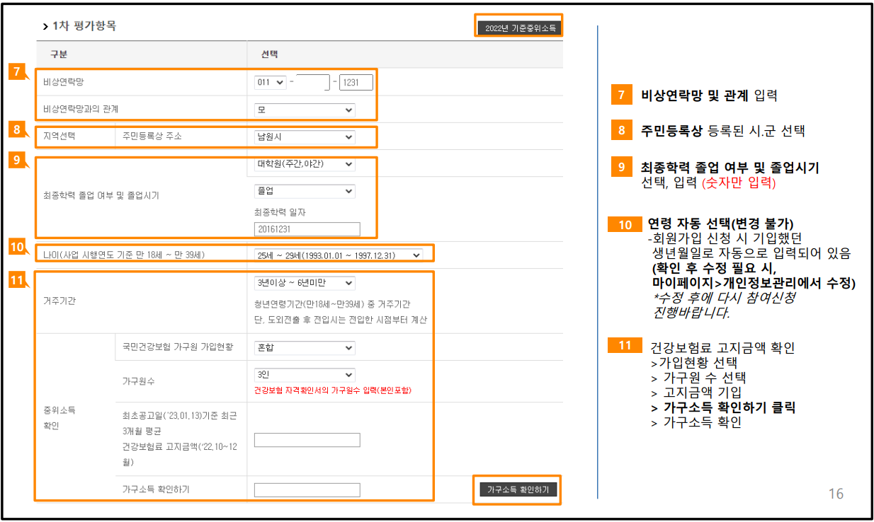874x522 pixels.
Task: Open the 3년이상 ~ 6년미만 residence period dropdown
Action: click(304, 282)
